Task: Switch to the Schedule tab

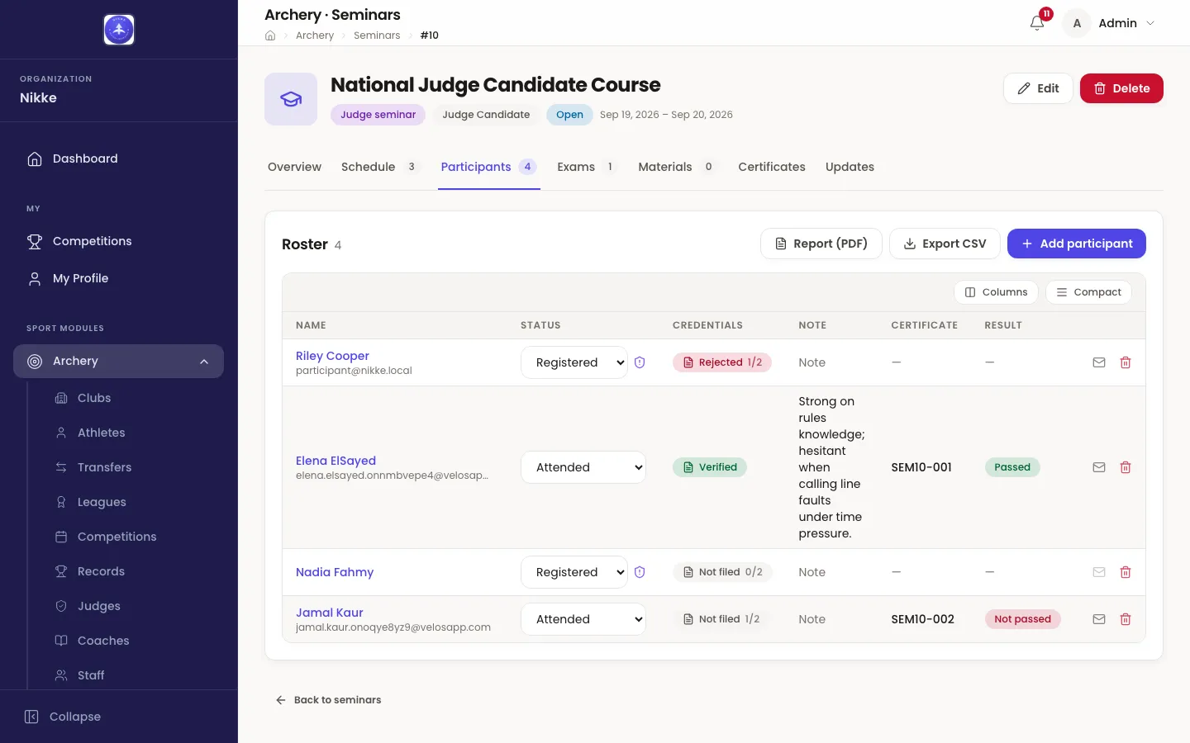Action: click(381, 167)
